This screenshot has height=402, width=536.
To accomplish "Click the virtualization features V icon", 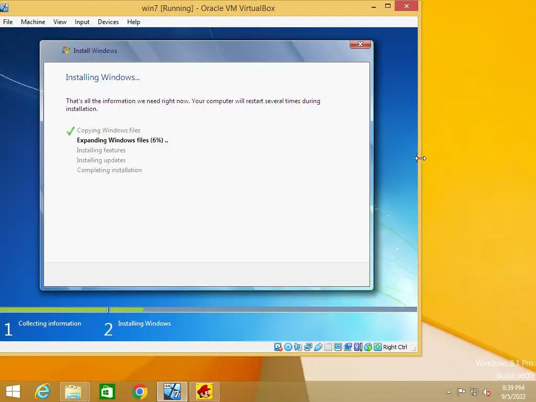I will pos(358,347).
